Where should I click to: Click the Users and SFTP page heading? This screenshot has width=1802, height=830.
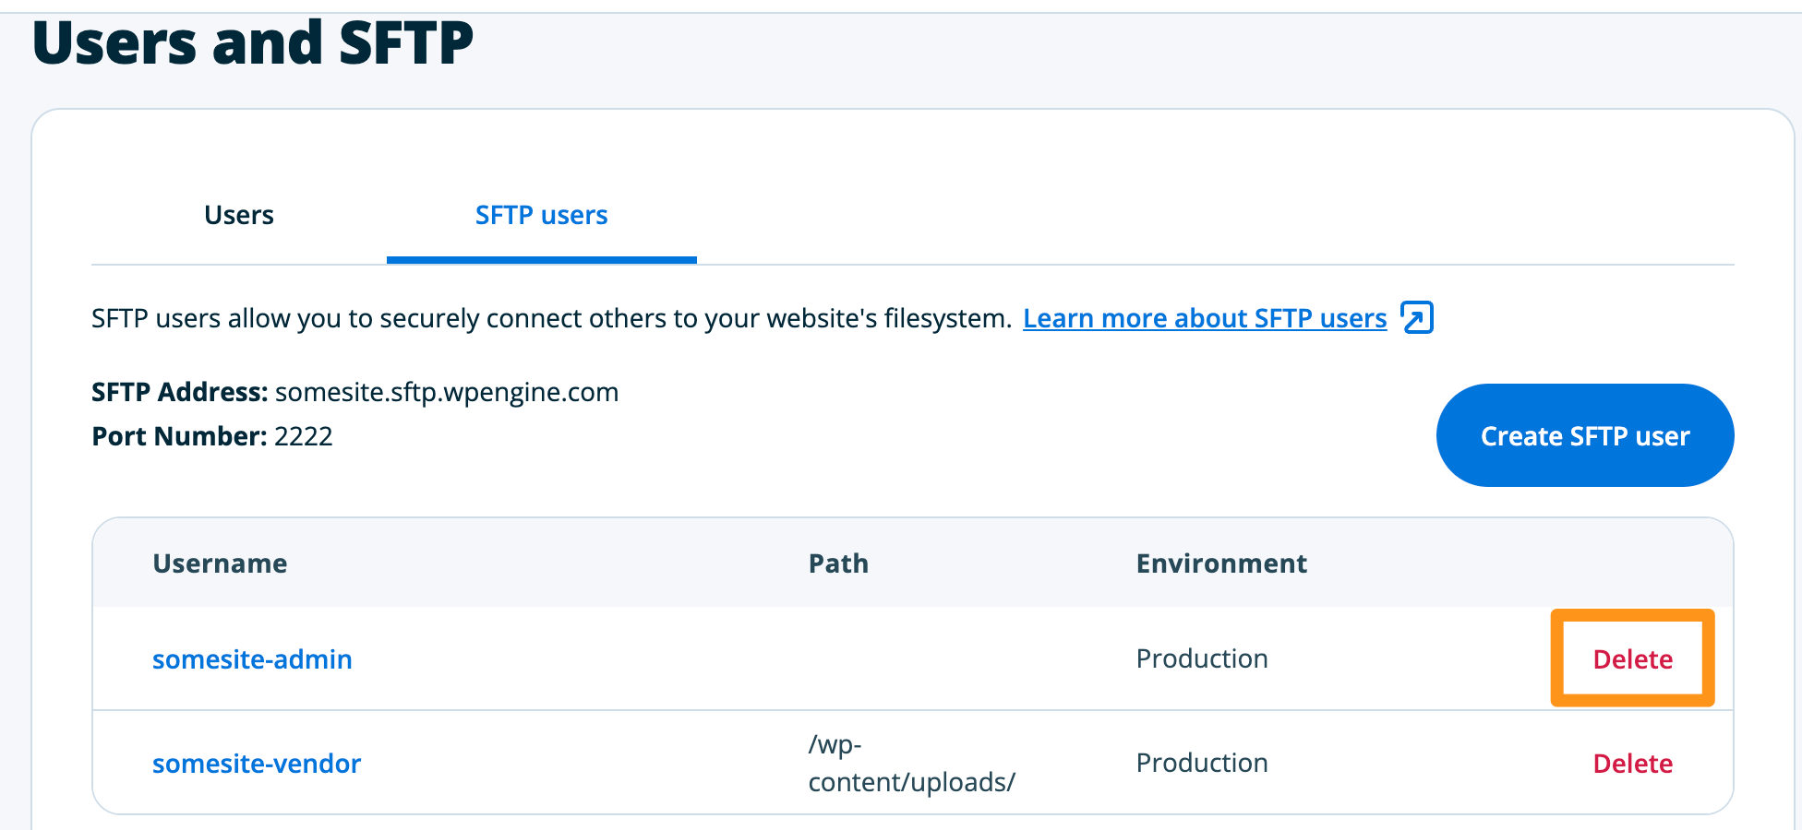pos(252,42)
